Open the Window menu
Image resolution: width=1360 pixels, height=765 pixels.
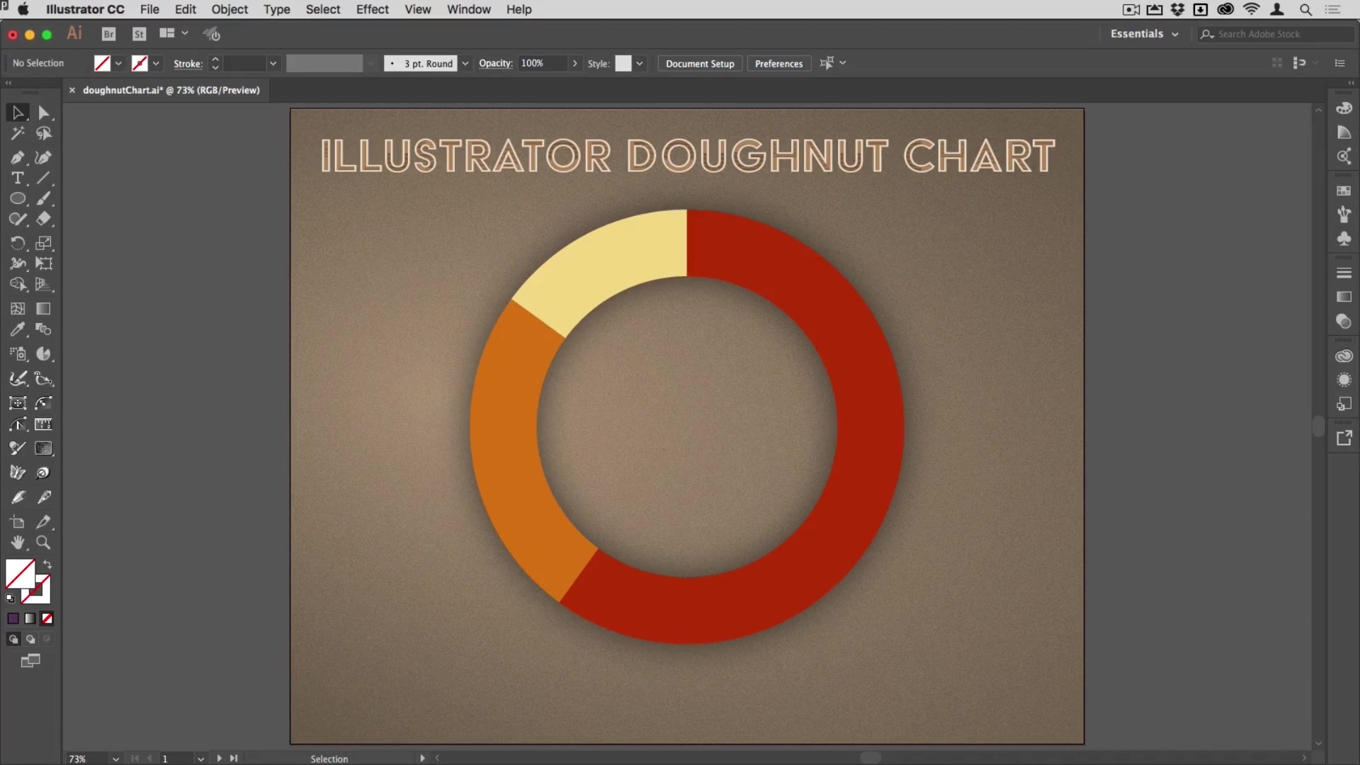click(x=469, y=9)
